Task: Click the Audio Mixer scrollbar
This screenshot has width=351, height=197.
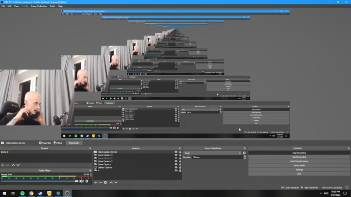Action: click(x=91, y=175)
